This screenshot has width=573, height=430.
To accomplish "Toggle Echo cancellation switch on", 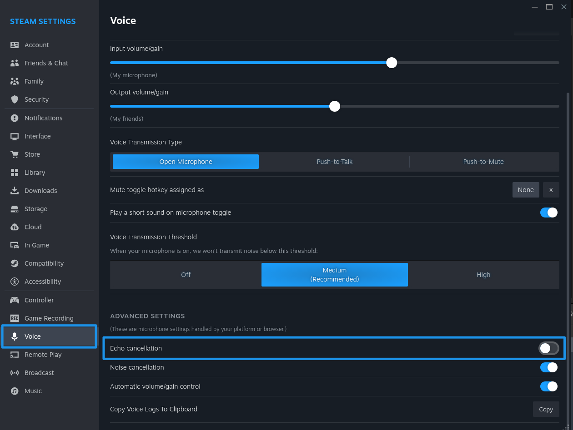I will pyautogui.click(x=548, y=348).
